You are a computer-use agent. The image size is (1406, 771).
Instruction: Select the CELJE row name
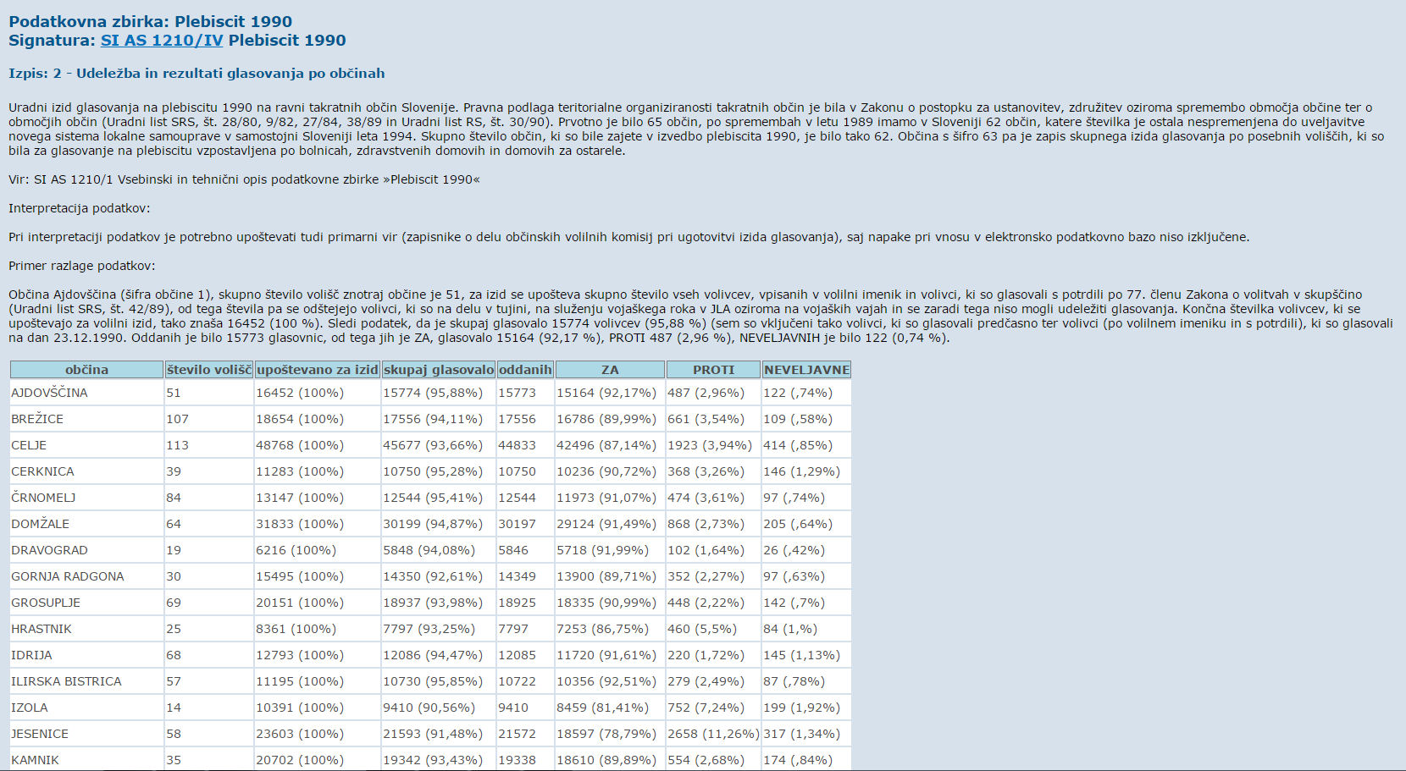click(29, 445)
